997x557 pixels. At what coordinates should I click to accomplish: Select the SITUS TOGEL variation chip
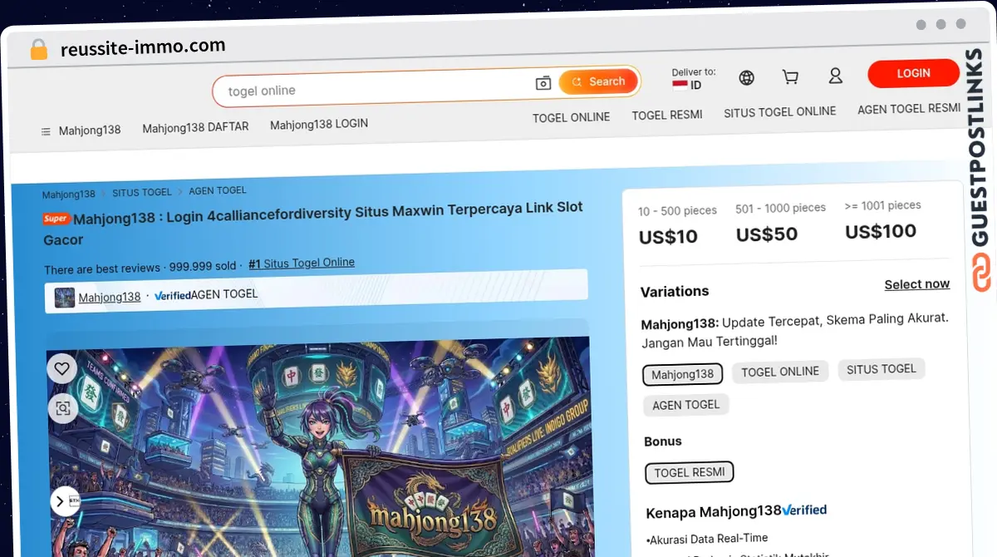[882, 369]
